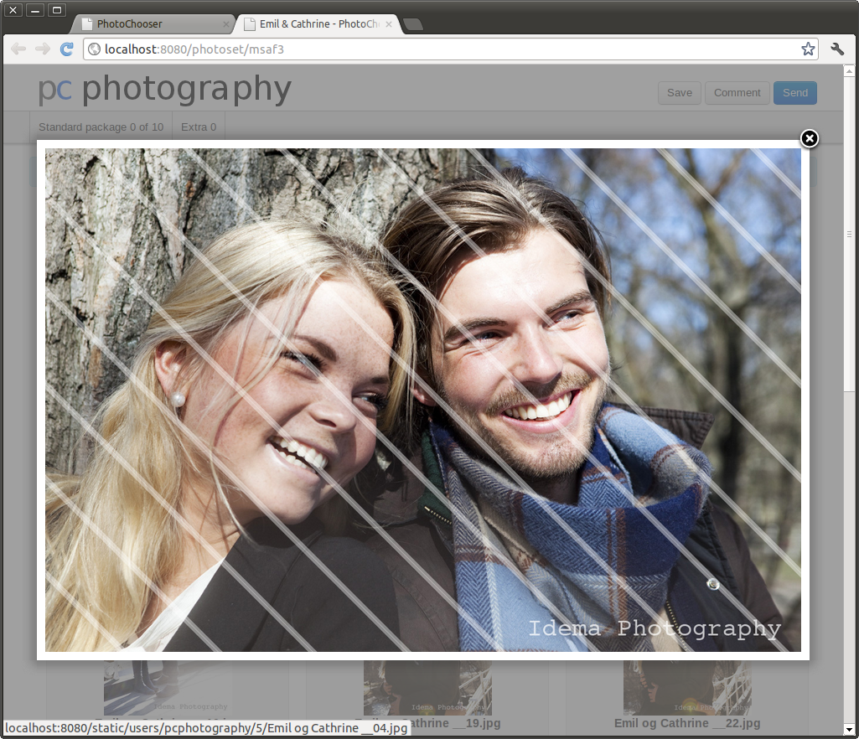Viewport: 859px width, 739px height.
Task: Focus the localhost address bar
Action: pyautogui.click(x=444, y=49)
